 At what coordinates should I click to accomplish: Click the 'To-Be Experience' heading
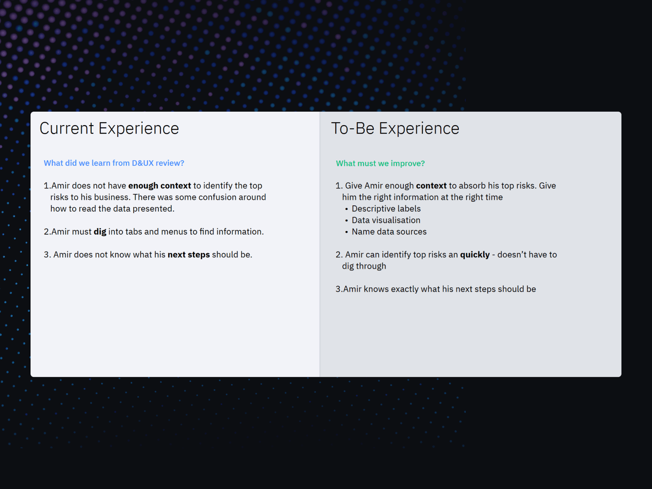coord(396,128)
